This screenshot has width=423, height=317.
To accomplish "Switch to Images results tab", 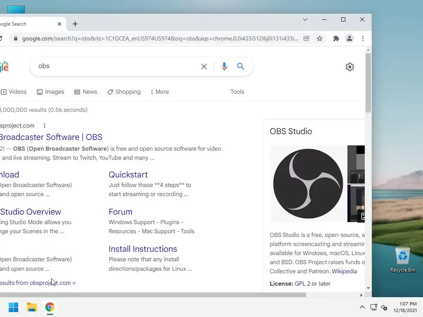I will click(50, 92).
